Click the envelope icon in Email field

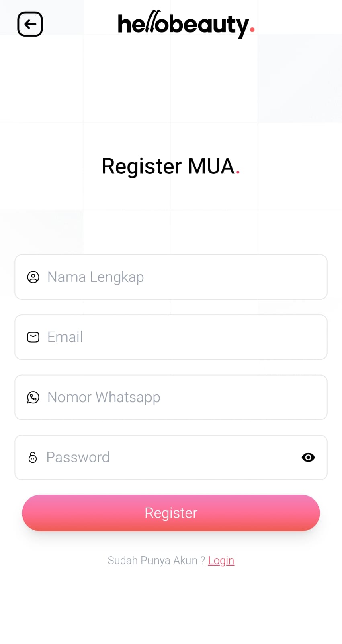33,337
